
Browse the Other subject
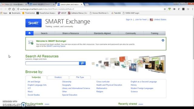(x=64, y=91)
